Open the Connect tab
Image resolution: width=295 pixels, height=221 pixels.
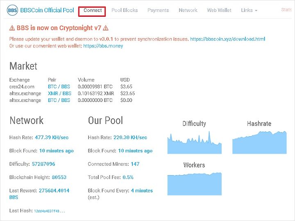[93, 10]
